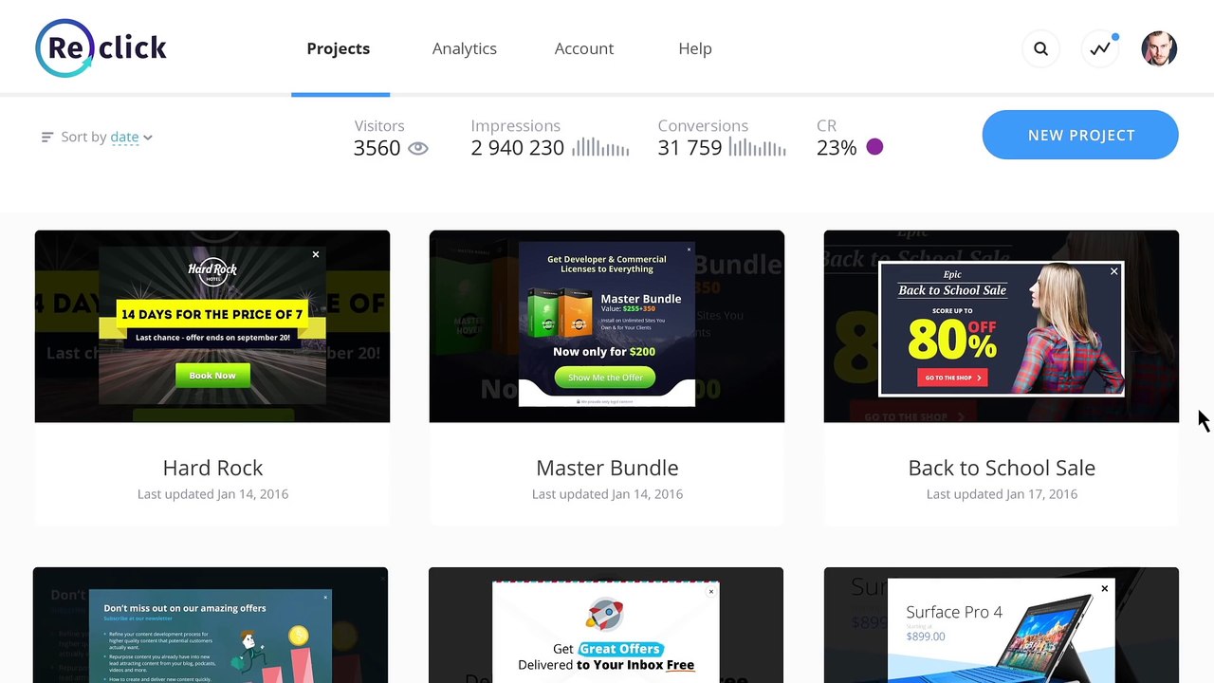
Task: Close the Surface Pro 4 popup preview
Action: [1105, 589]
